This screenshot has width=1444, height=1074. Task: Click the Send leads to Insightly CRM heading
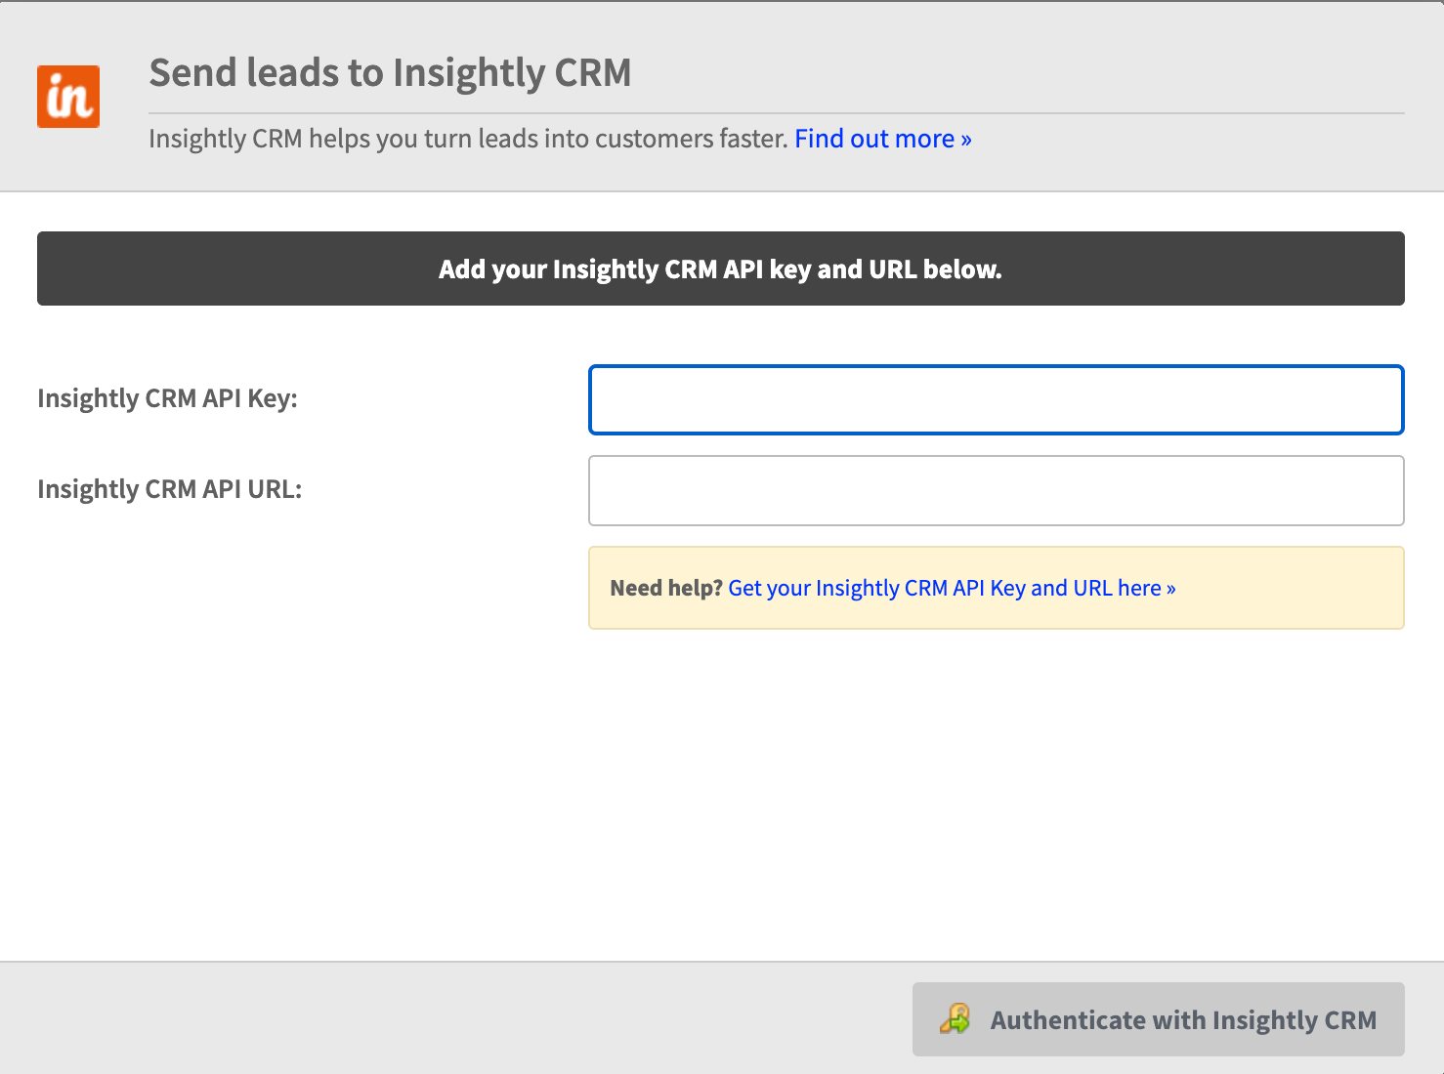(390, 73)
